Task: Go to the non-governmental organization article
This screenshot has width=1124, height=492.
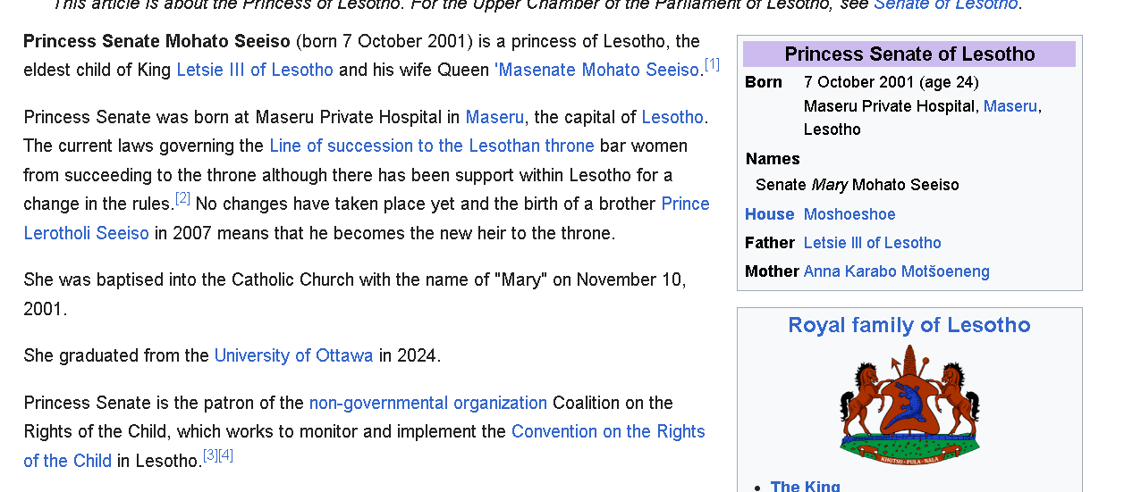Action: (x=427, y=403)
